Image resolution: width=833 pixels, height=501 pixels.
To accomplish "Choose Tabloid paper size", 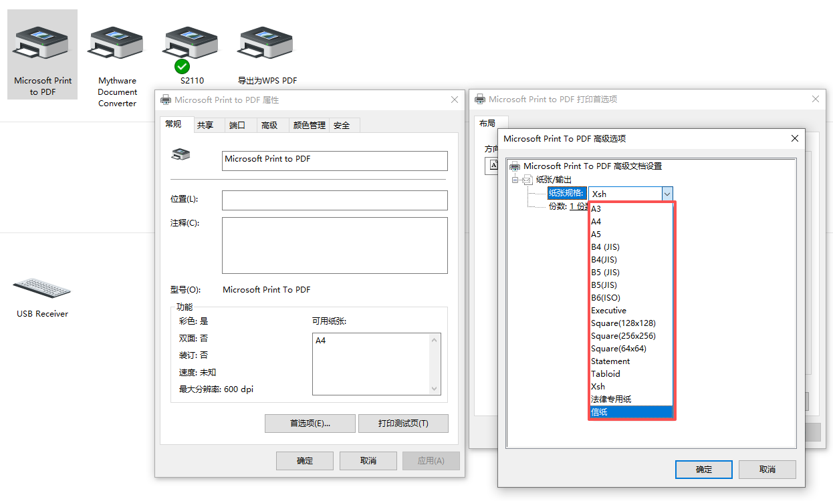I will (x=630, y=374).
